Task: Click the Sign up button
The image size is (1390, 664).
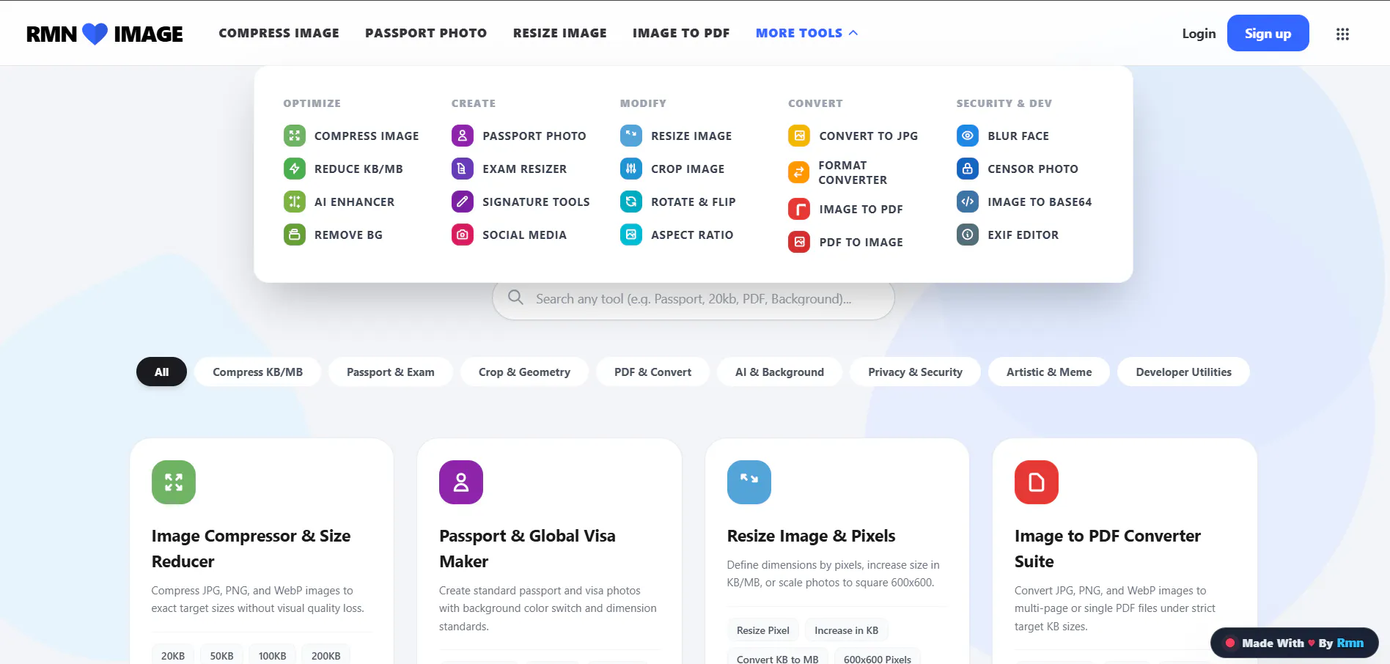Action: pyautogui.click(x=1268, y=33)
